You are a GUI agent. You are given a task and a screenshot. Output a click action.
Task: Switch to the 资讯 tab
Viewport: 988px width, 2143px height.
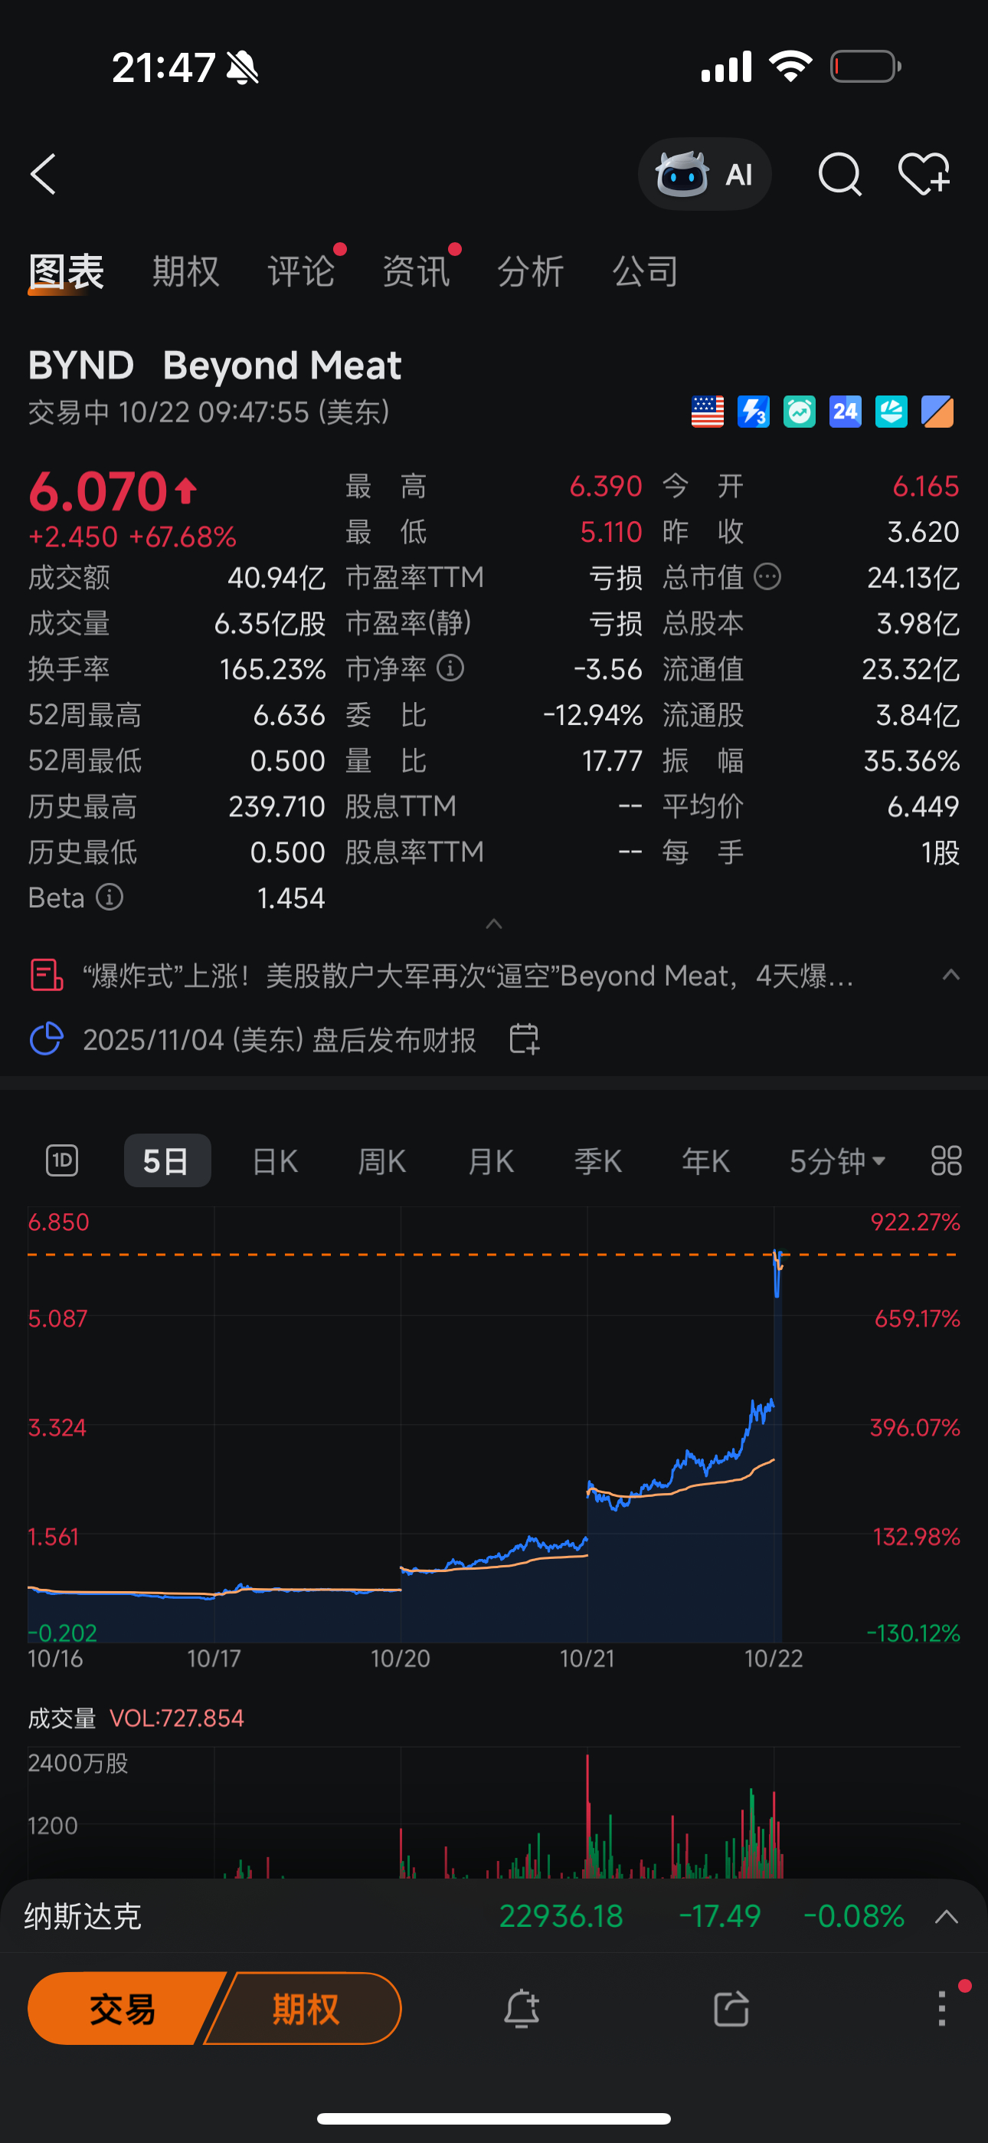click(416, 272)
